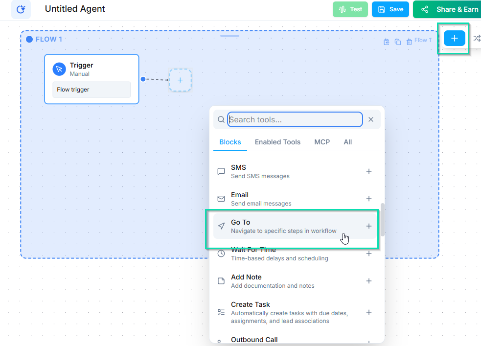The image size is (481, 346).
Task: Open the MCP tab in the tools dialog
Action: click(x=322, y=142)
